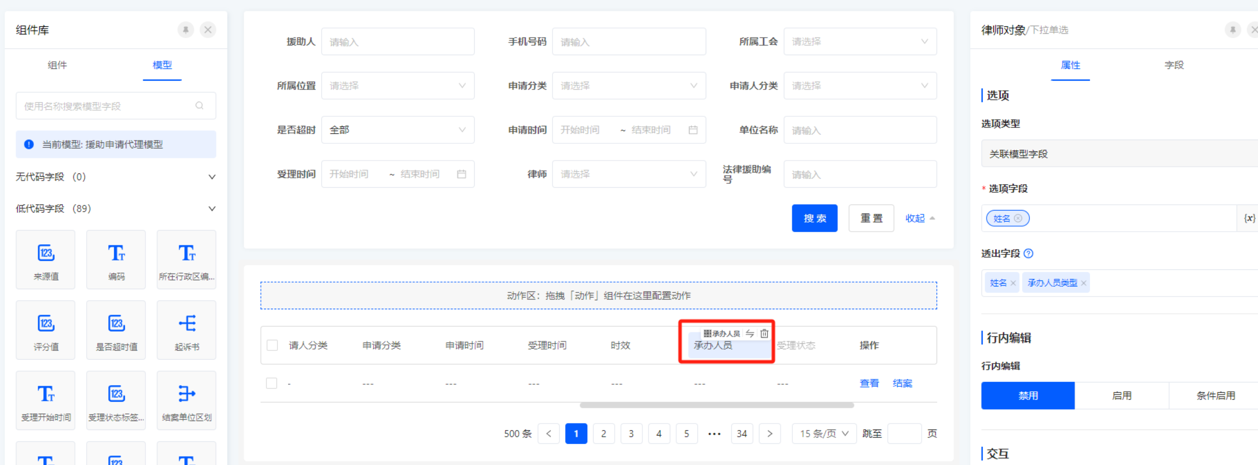The height and width of the screenshot is (465, 1258).
Task: Open the 选项类型 dropdown 关联模型字段
Action: point(1120,154)
